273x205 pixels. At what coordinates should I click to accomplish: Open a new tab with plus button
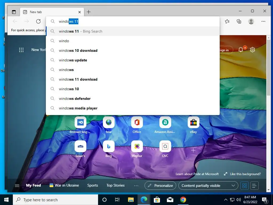(89, 12)
